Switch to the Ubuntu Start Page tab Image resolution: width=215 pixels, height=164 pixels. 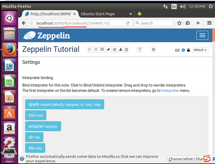pos(98,14)
